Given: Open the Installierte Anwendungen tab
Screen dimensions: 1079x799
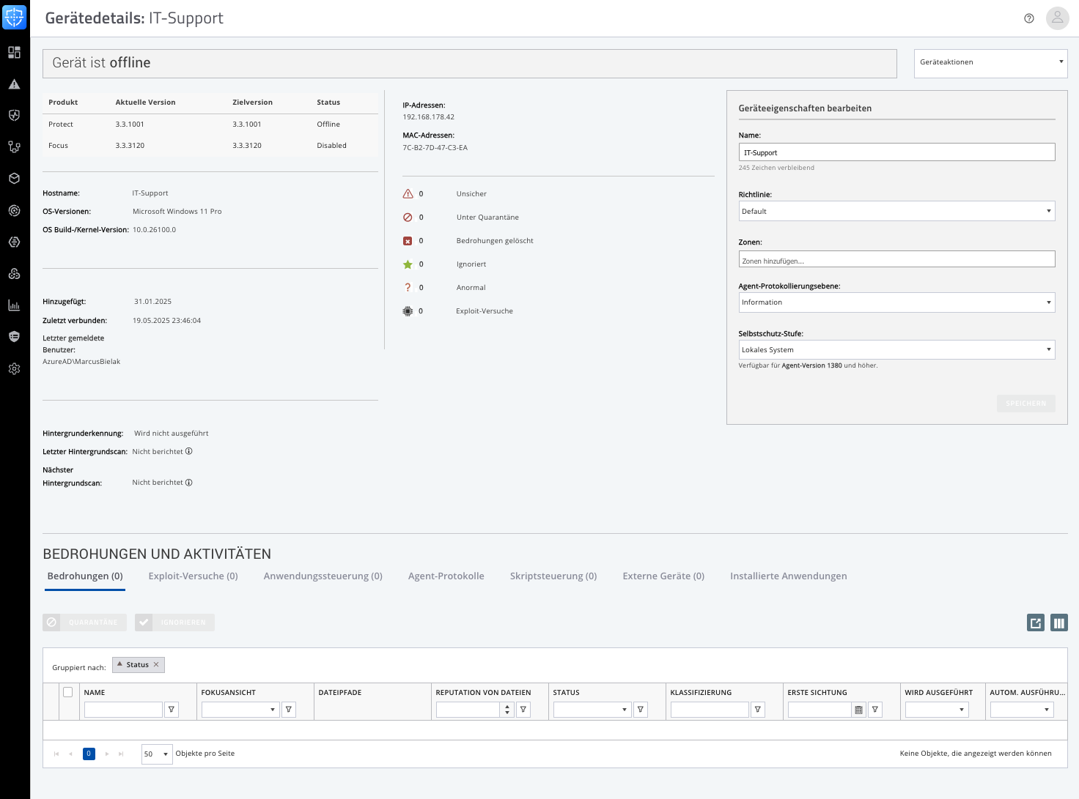Looking at the screenshot, I should 788,576.
